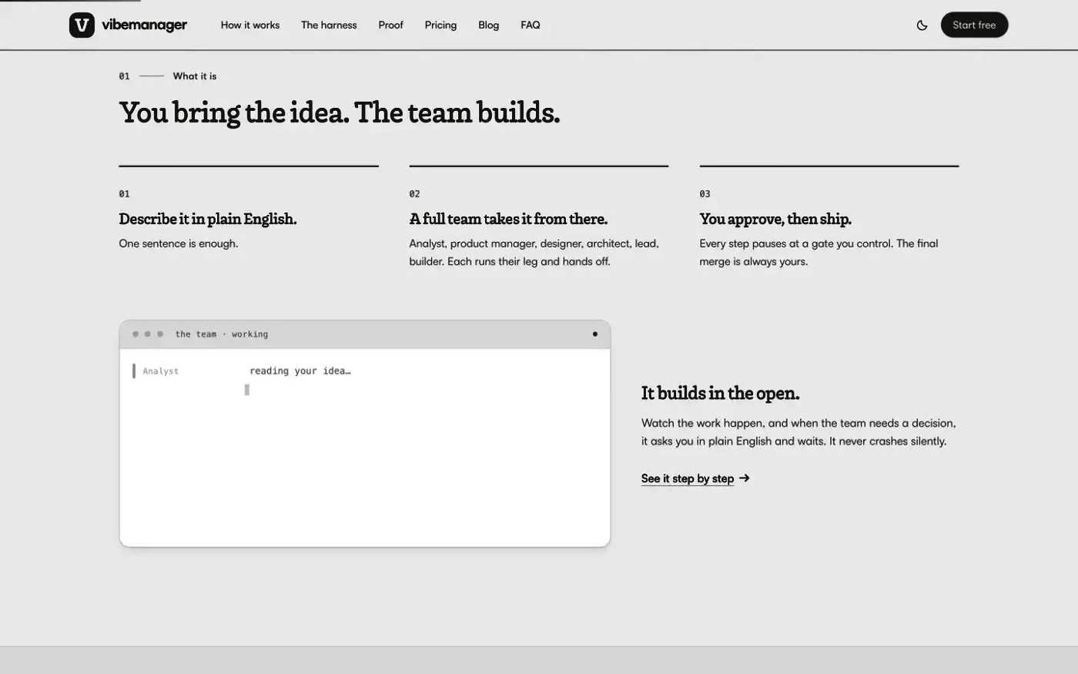Click the terminal title the team · working
This screenshot has height=674, width=1078.
[222, 334]
